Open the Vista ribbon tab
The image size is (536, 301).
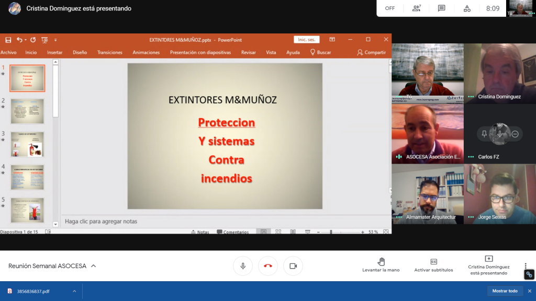click(x=271, y=52)
